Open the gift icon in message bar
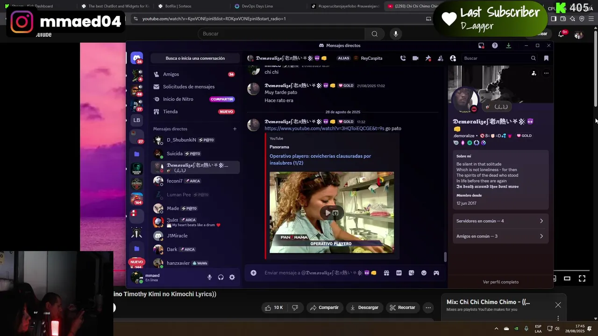 [386, 273]
